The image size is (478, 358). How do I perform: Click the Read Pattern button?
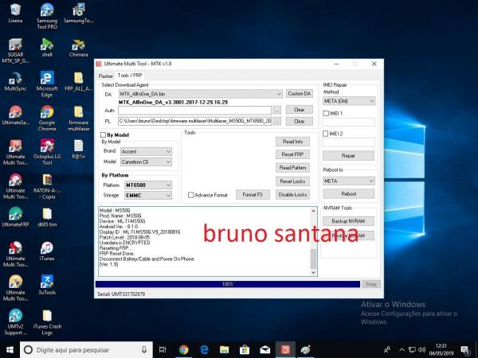292,168
